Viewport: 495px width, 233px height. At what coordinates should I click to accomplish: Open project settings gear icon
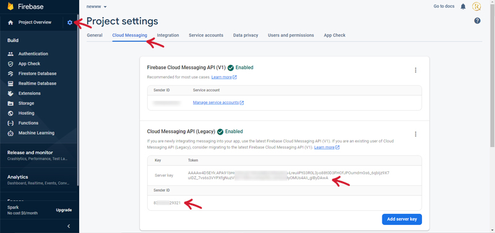[70, 22]
